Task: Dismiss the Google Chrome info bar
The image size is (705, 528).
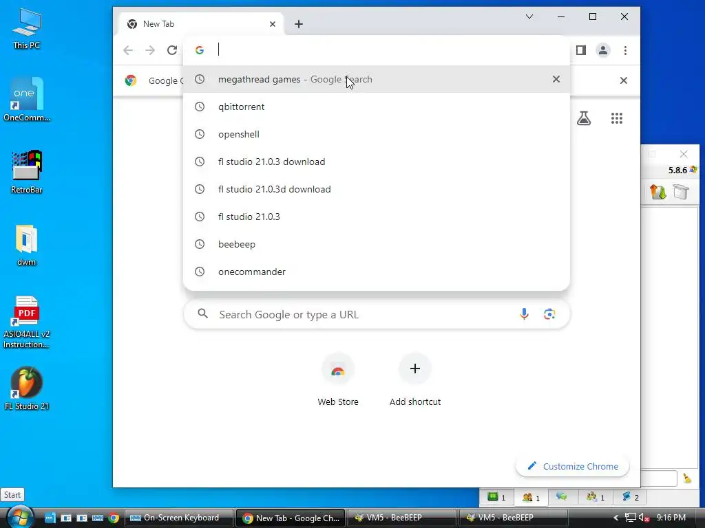Action: 624,80
